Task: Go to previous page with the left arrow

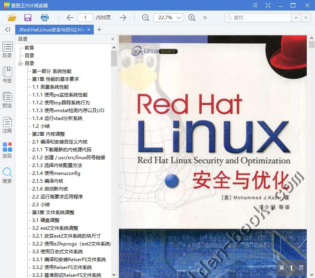Action: pos(70,18)
